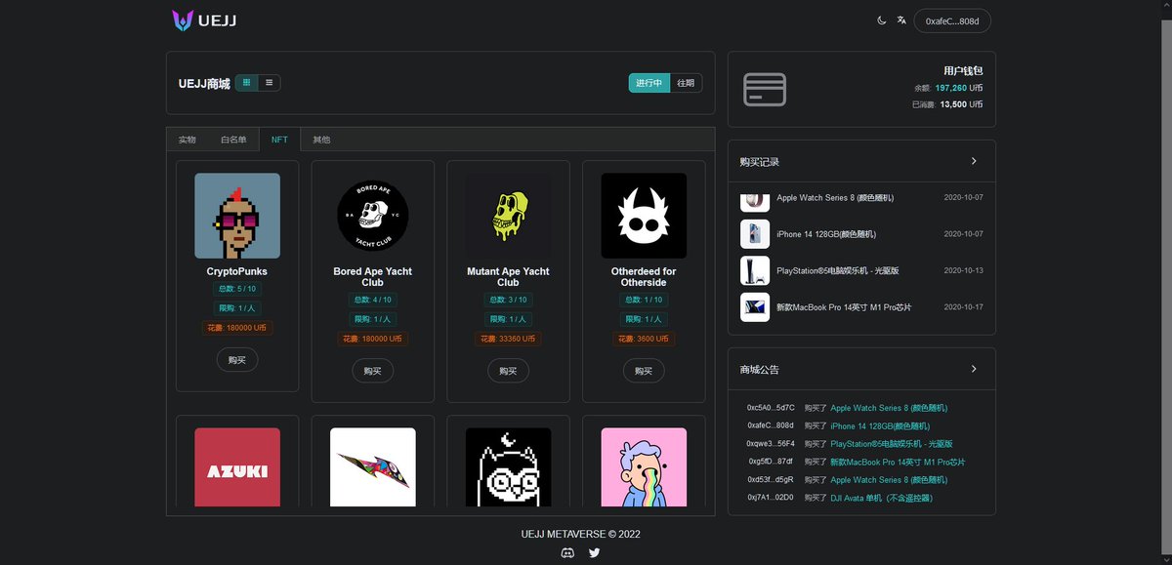This screenshot has width=1172, height=565.
Task: Click Apple Watch link from 0xd53f...d5gR
Action: coord(889,480)
